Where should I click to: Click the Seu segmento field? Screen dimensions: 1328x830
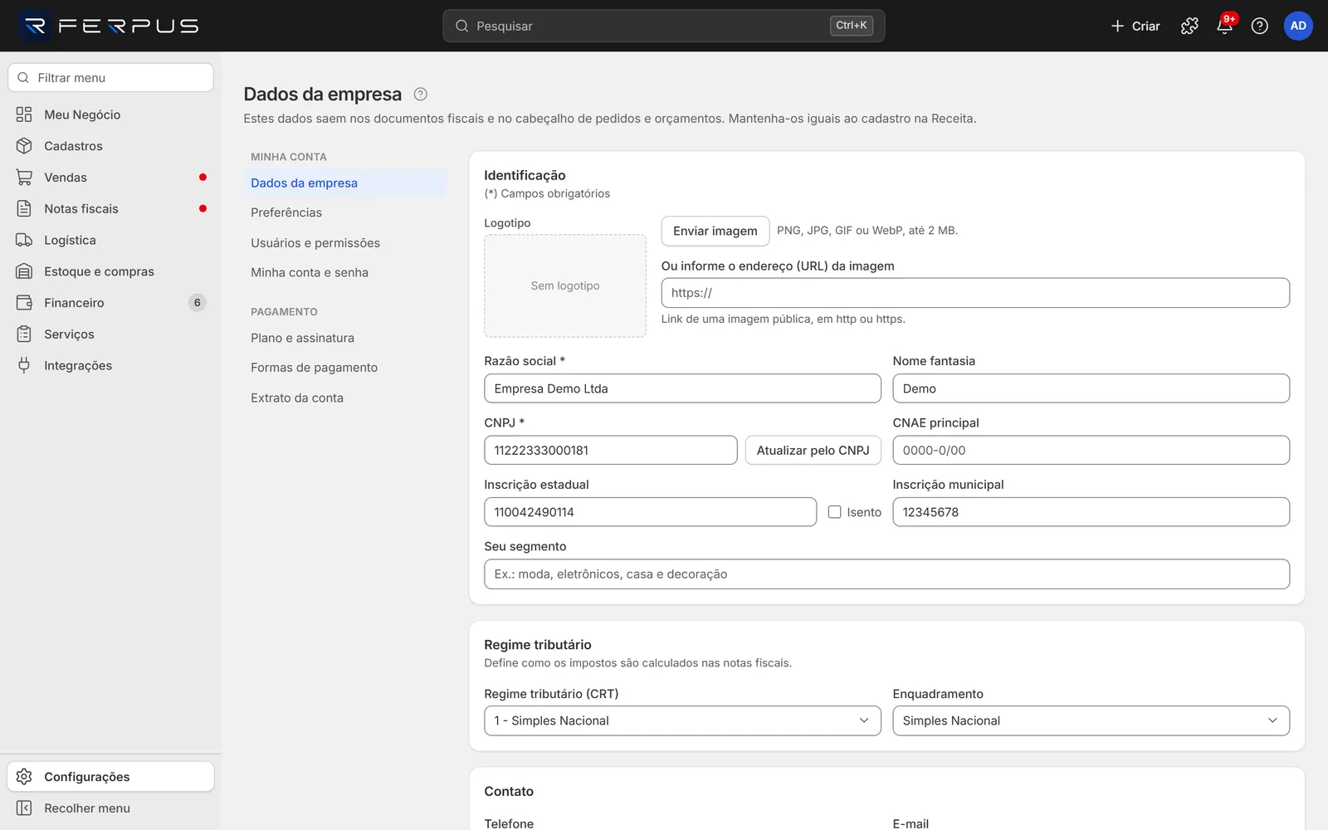pos(886,574)
